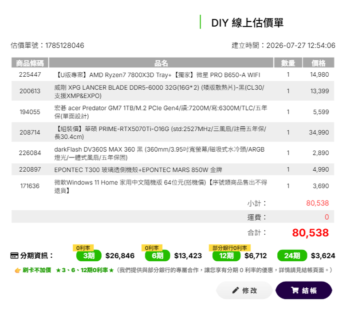Click the price 13,399
Image resolution: width=346 pixels, height=310 pixels.
coord(319,91)
